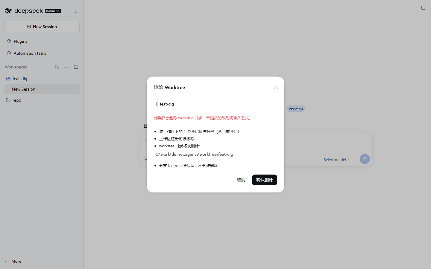Click the Workspaces section header

(x=16, y=67)
